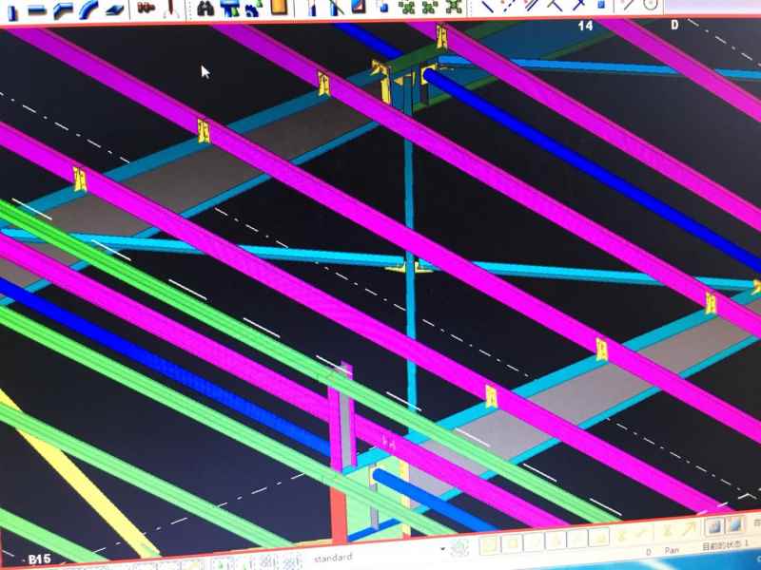Select the Create beam tool
Screen dimensions: 761x570
pyautogui.click(x=36, y=9)
